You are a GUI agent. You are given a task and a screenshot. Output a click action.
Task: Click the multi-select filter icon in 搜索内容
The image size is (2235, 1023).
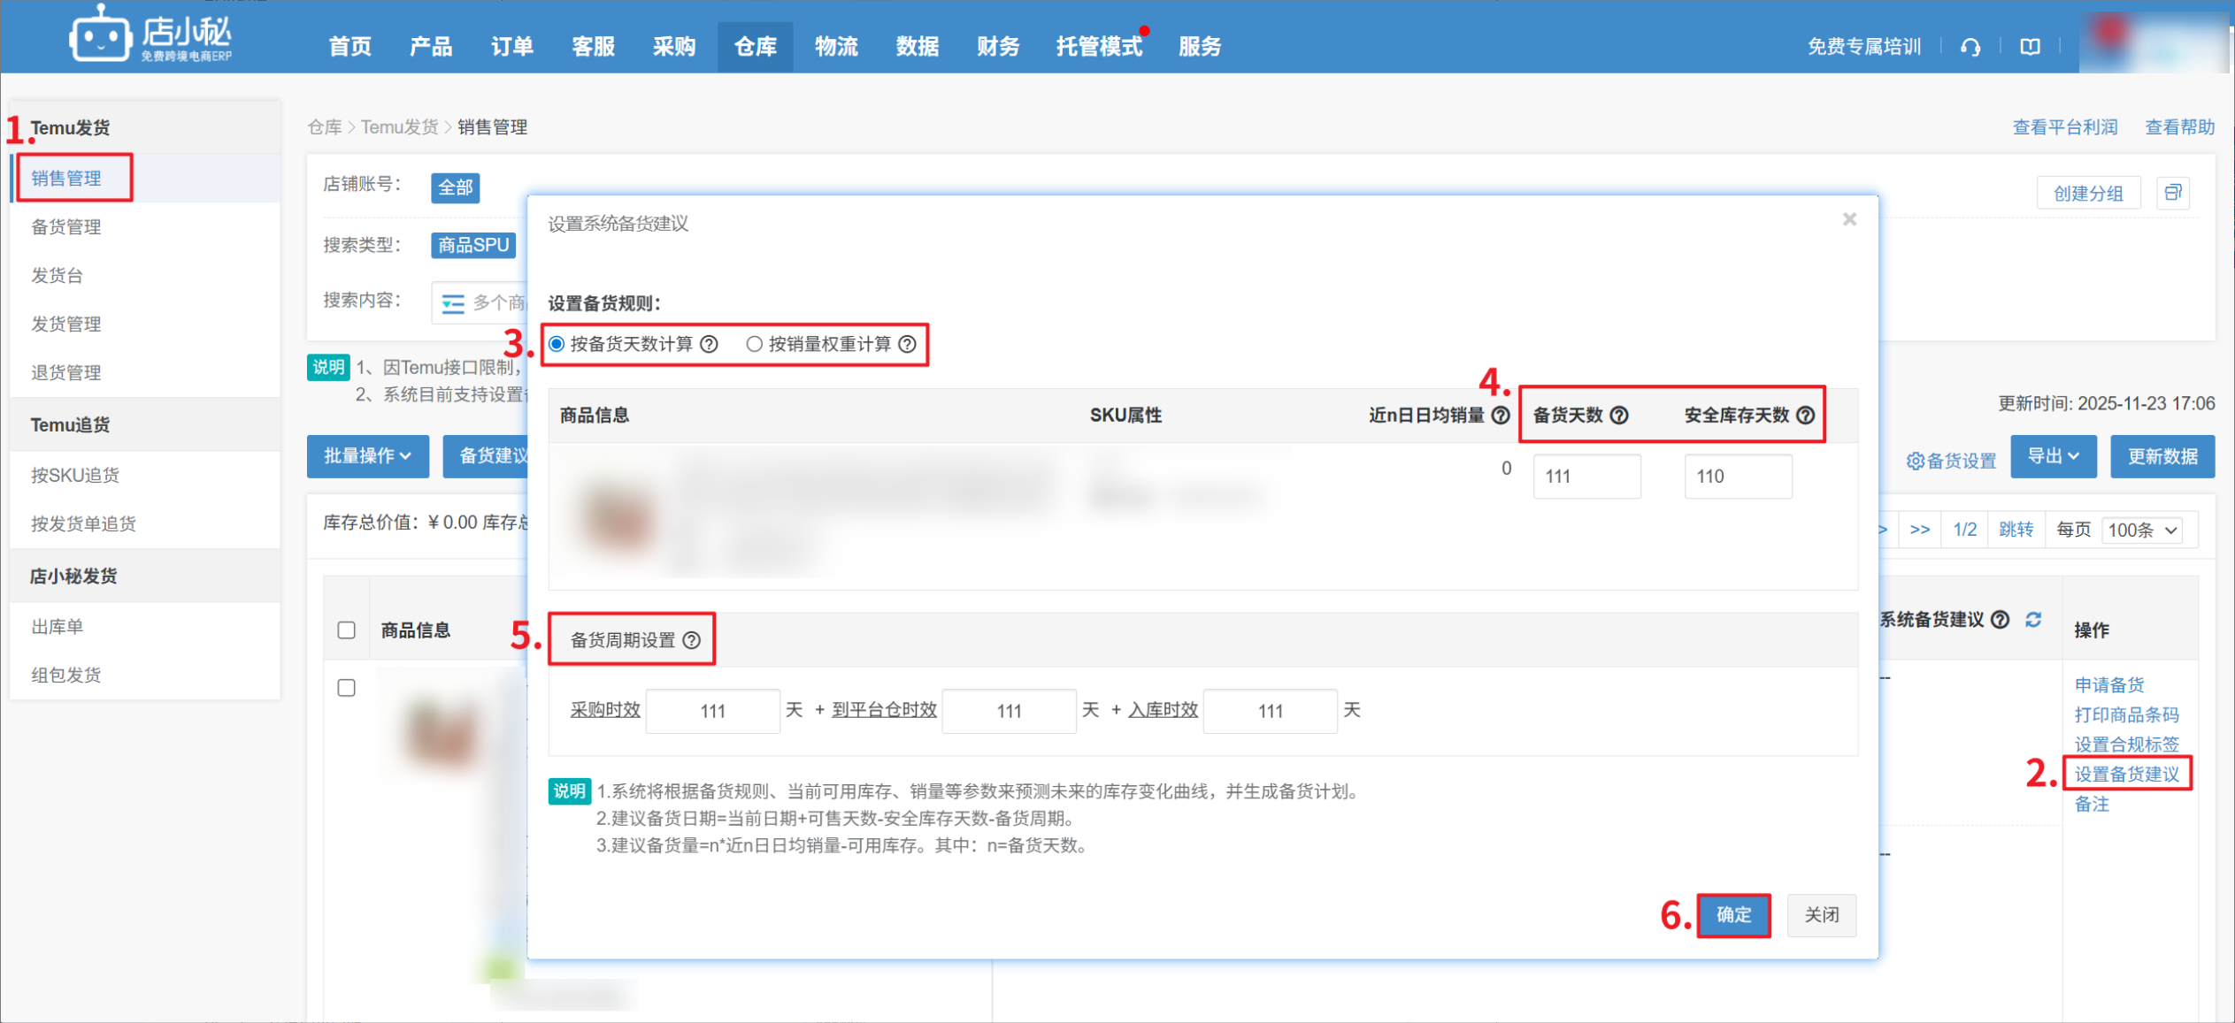(x=453, y=302)
